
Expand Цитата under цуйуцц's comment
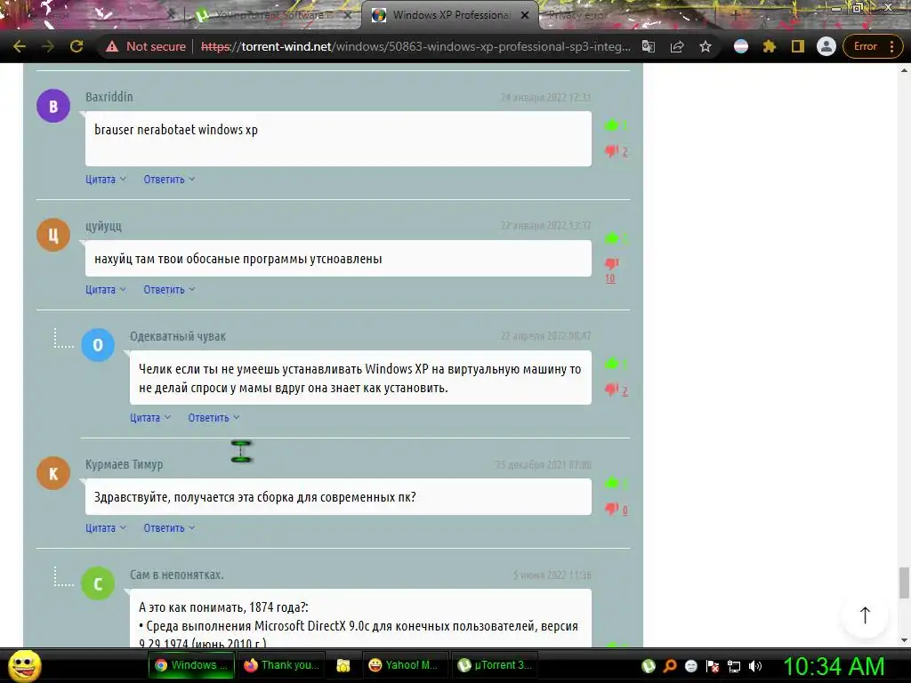click(106, 289)
